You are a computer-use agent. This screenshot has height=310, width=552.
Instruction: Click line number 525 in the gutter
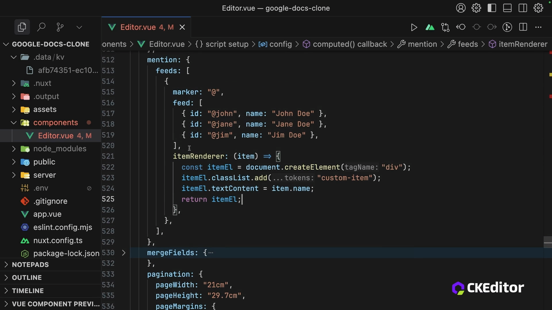click(108, 199)
